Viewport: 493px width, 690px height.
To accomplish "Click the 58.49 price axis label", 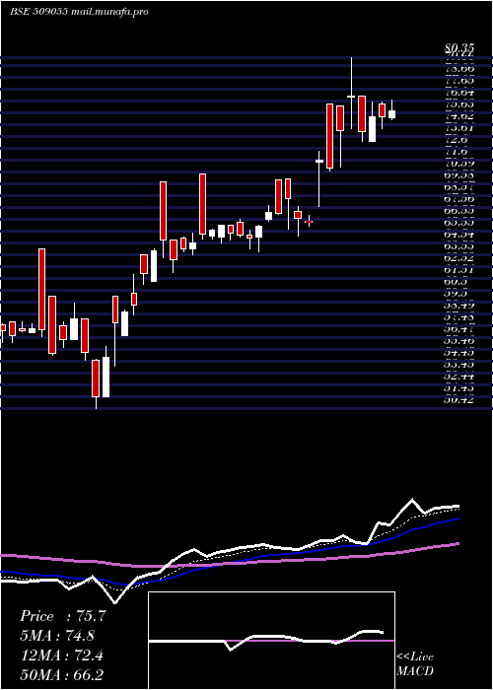I will pyautogui.click(x=459, y=306).
